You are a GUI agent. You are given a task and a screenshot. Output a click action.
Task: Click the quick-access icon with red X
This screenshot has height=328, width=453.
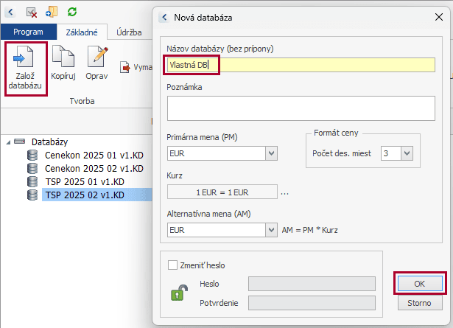(32, 12)
